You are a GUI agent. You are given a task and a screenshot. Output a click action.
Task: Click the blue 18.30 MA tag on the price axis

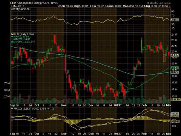tap(175, 72)
